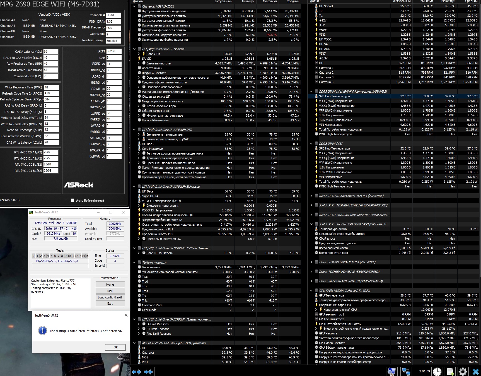Click the clock icon beside Часы памяти row

139,267
